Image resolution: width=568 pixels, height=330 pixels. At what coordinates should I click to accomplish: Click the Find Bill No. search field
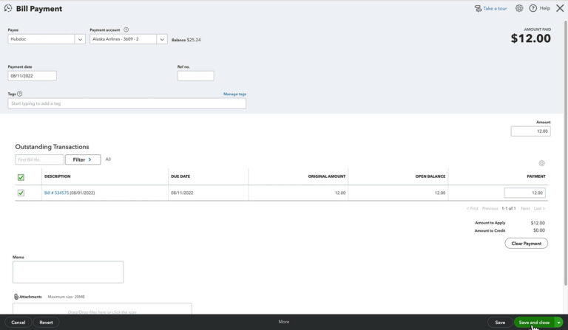pyautogui.click(x=39, y=159)
